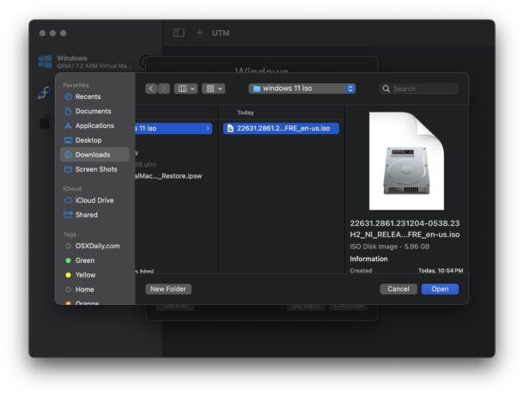Open Screen Shots folder in sidebar

click(x=96, y=169)
